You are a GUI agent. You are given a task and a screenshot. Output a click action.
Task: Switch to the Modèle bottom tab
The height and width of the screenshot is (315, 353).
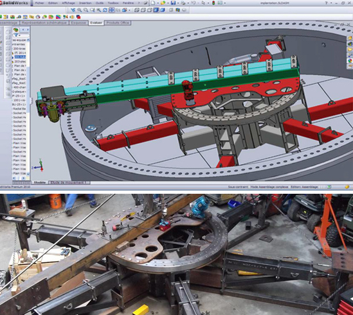click(40, 183)
